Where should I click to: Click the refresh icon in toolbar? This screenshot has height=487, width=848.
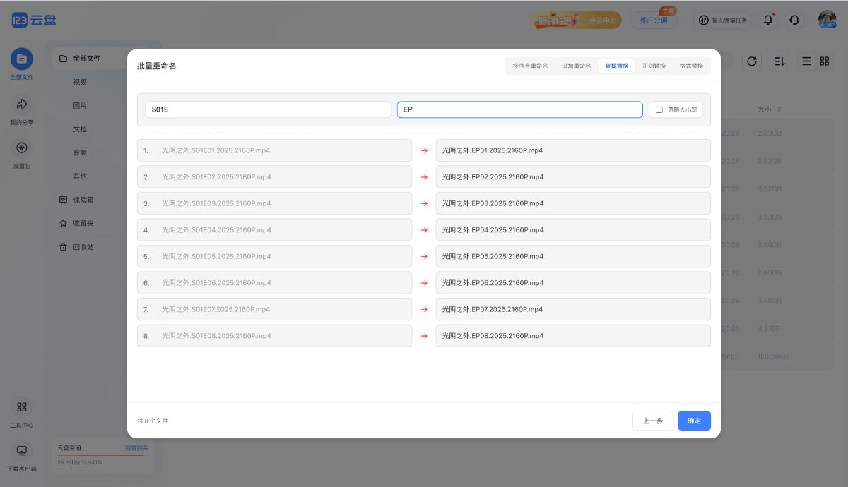click(x=752, y=61)
